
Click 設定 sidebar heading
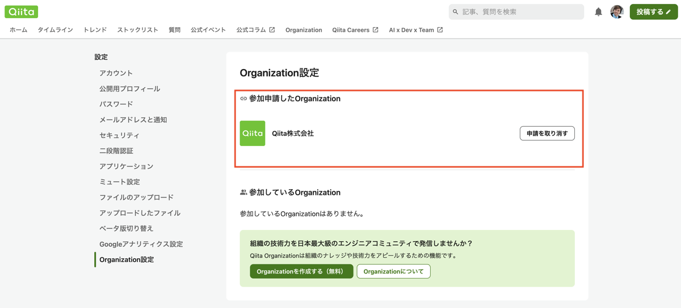click(x=101, y=57)
